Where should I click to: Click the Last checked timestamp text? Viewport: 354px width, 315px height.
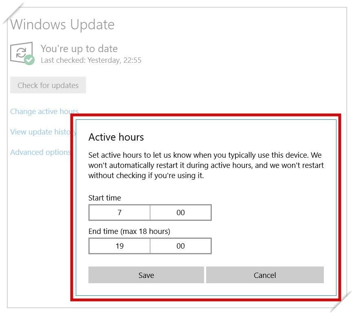(x=91, y=60)
